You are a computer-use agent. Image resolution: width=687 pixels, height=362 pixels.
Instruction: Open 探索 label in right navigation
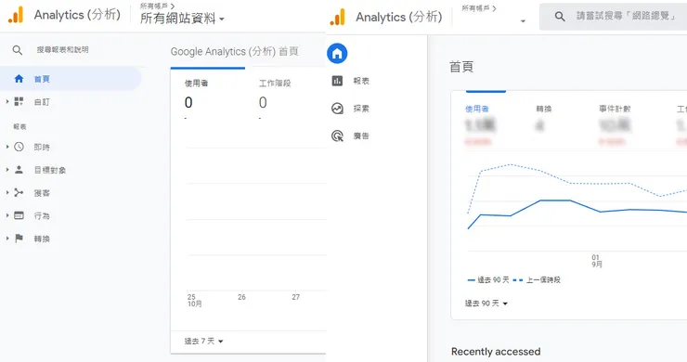[361, 109]
